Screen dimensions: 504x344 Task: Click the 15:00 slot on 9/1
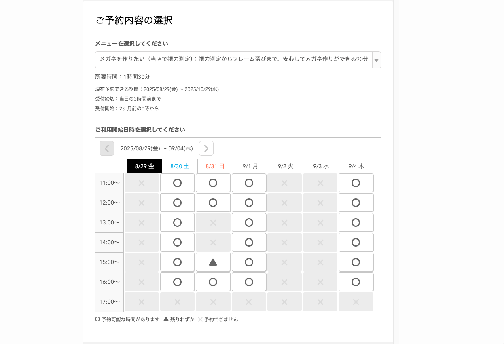249,262
